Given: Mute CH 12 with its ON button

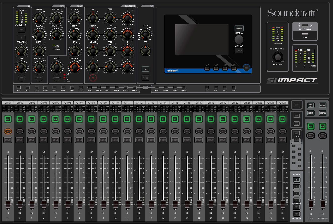Looking at the screenshot, I should [139, 119].
